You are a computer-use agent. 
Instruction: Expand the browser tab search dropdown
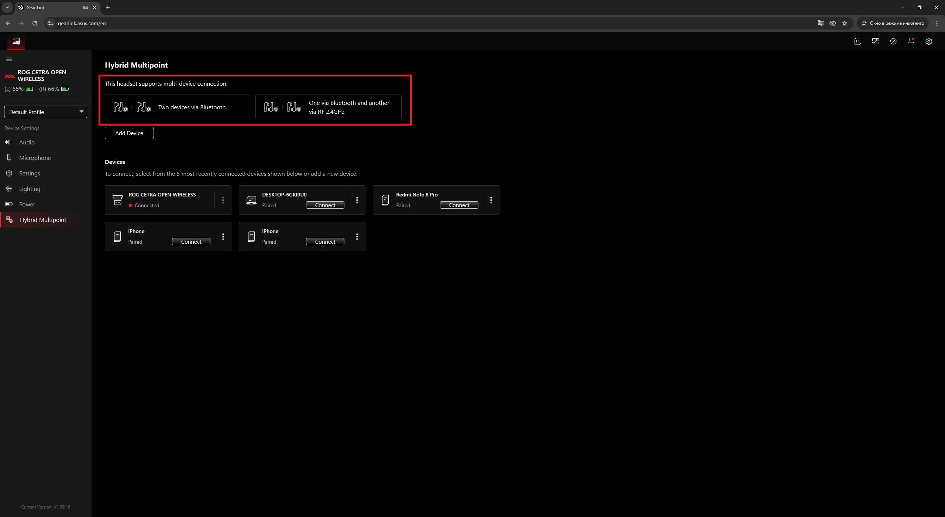click(7, 7)
